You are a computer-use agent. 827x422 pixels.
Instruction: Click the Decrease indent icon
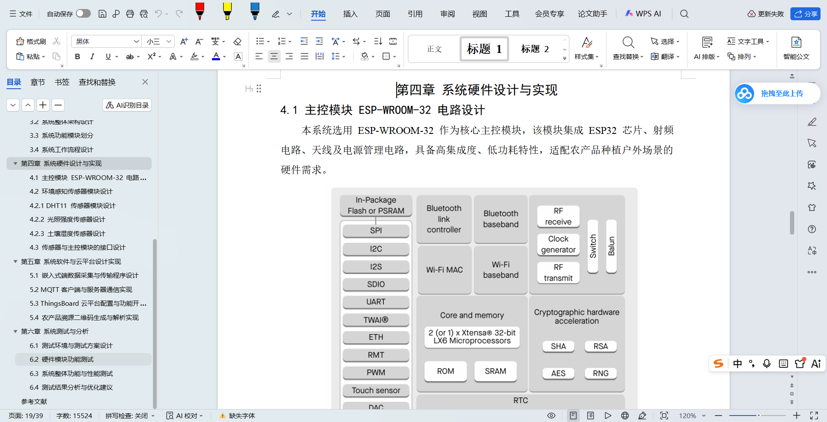304,41
